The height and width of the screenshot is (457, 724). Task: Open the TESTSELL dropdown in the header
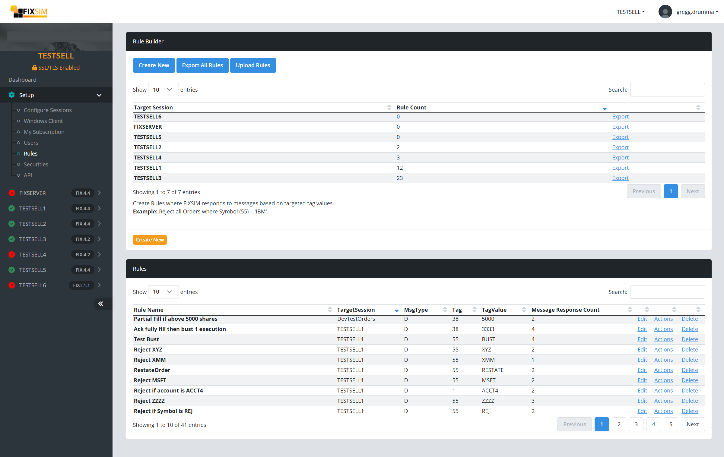point(630,12)
